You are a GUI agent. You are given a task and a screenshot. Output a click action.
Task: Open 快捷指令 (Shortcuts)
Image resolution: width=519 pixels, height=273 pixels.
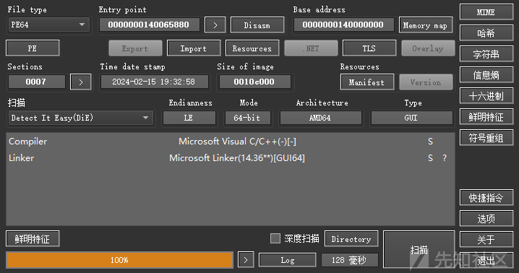486,198
